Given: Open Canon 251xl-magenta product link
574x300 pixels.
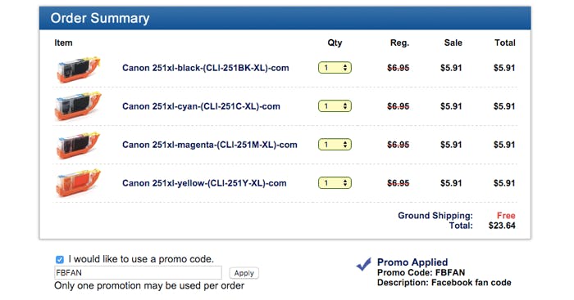Looking at the screenshot, I should (x=210, y=145).
